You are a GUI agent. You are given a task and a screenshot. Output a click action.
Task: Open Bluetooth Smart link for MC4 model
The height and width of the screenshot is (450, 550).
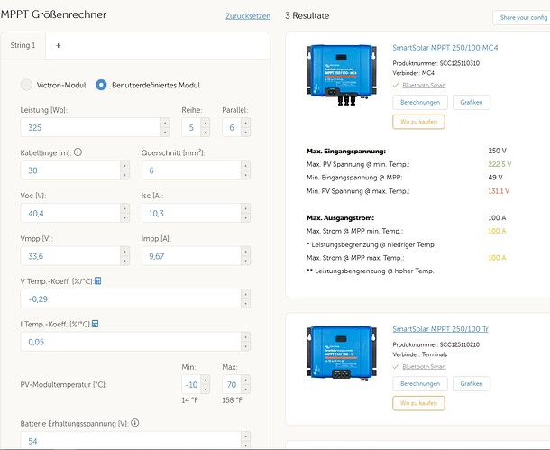click(424, 86)
